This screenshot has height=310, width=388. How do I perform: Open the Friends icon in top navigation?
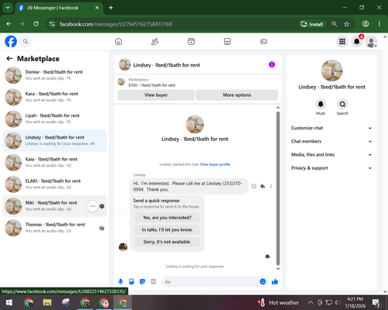(154, 41)
